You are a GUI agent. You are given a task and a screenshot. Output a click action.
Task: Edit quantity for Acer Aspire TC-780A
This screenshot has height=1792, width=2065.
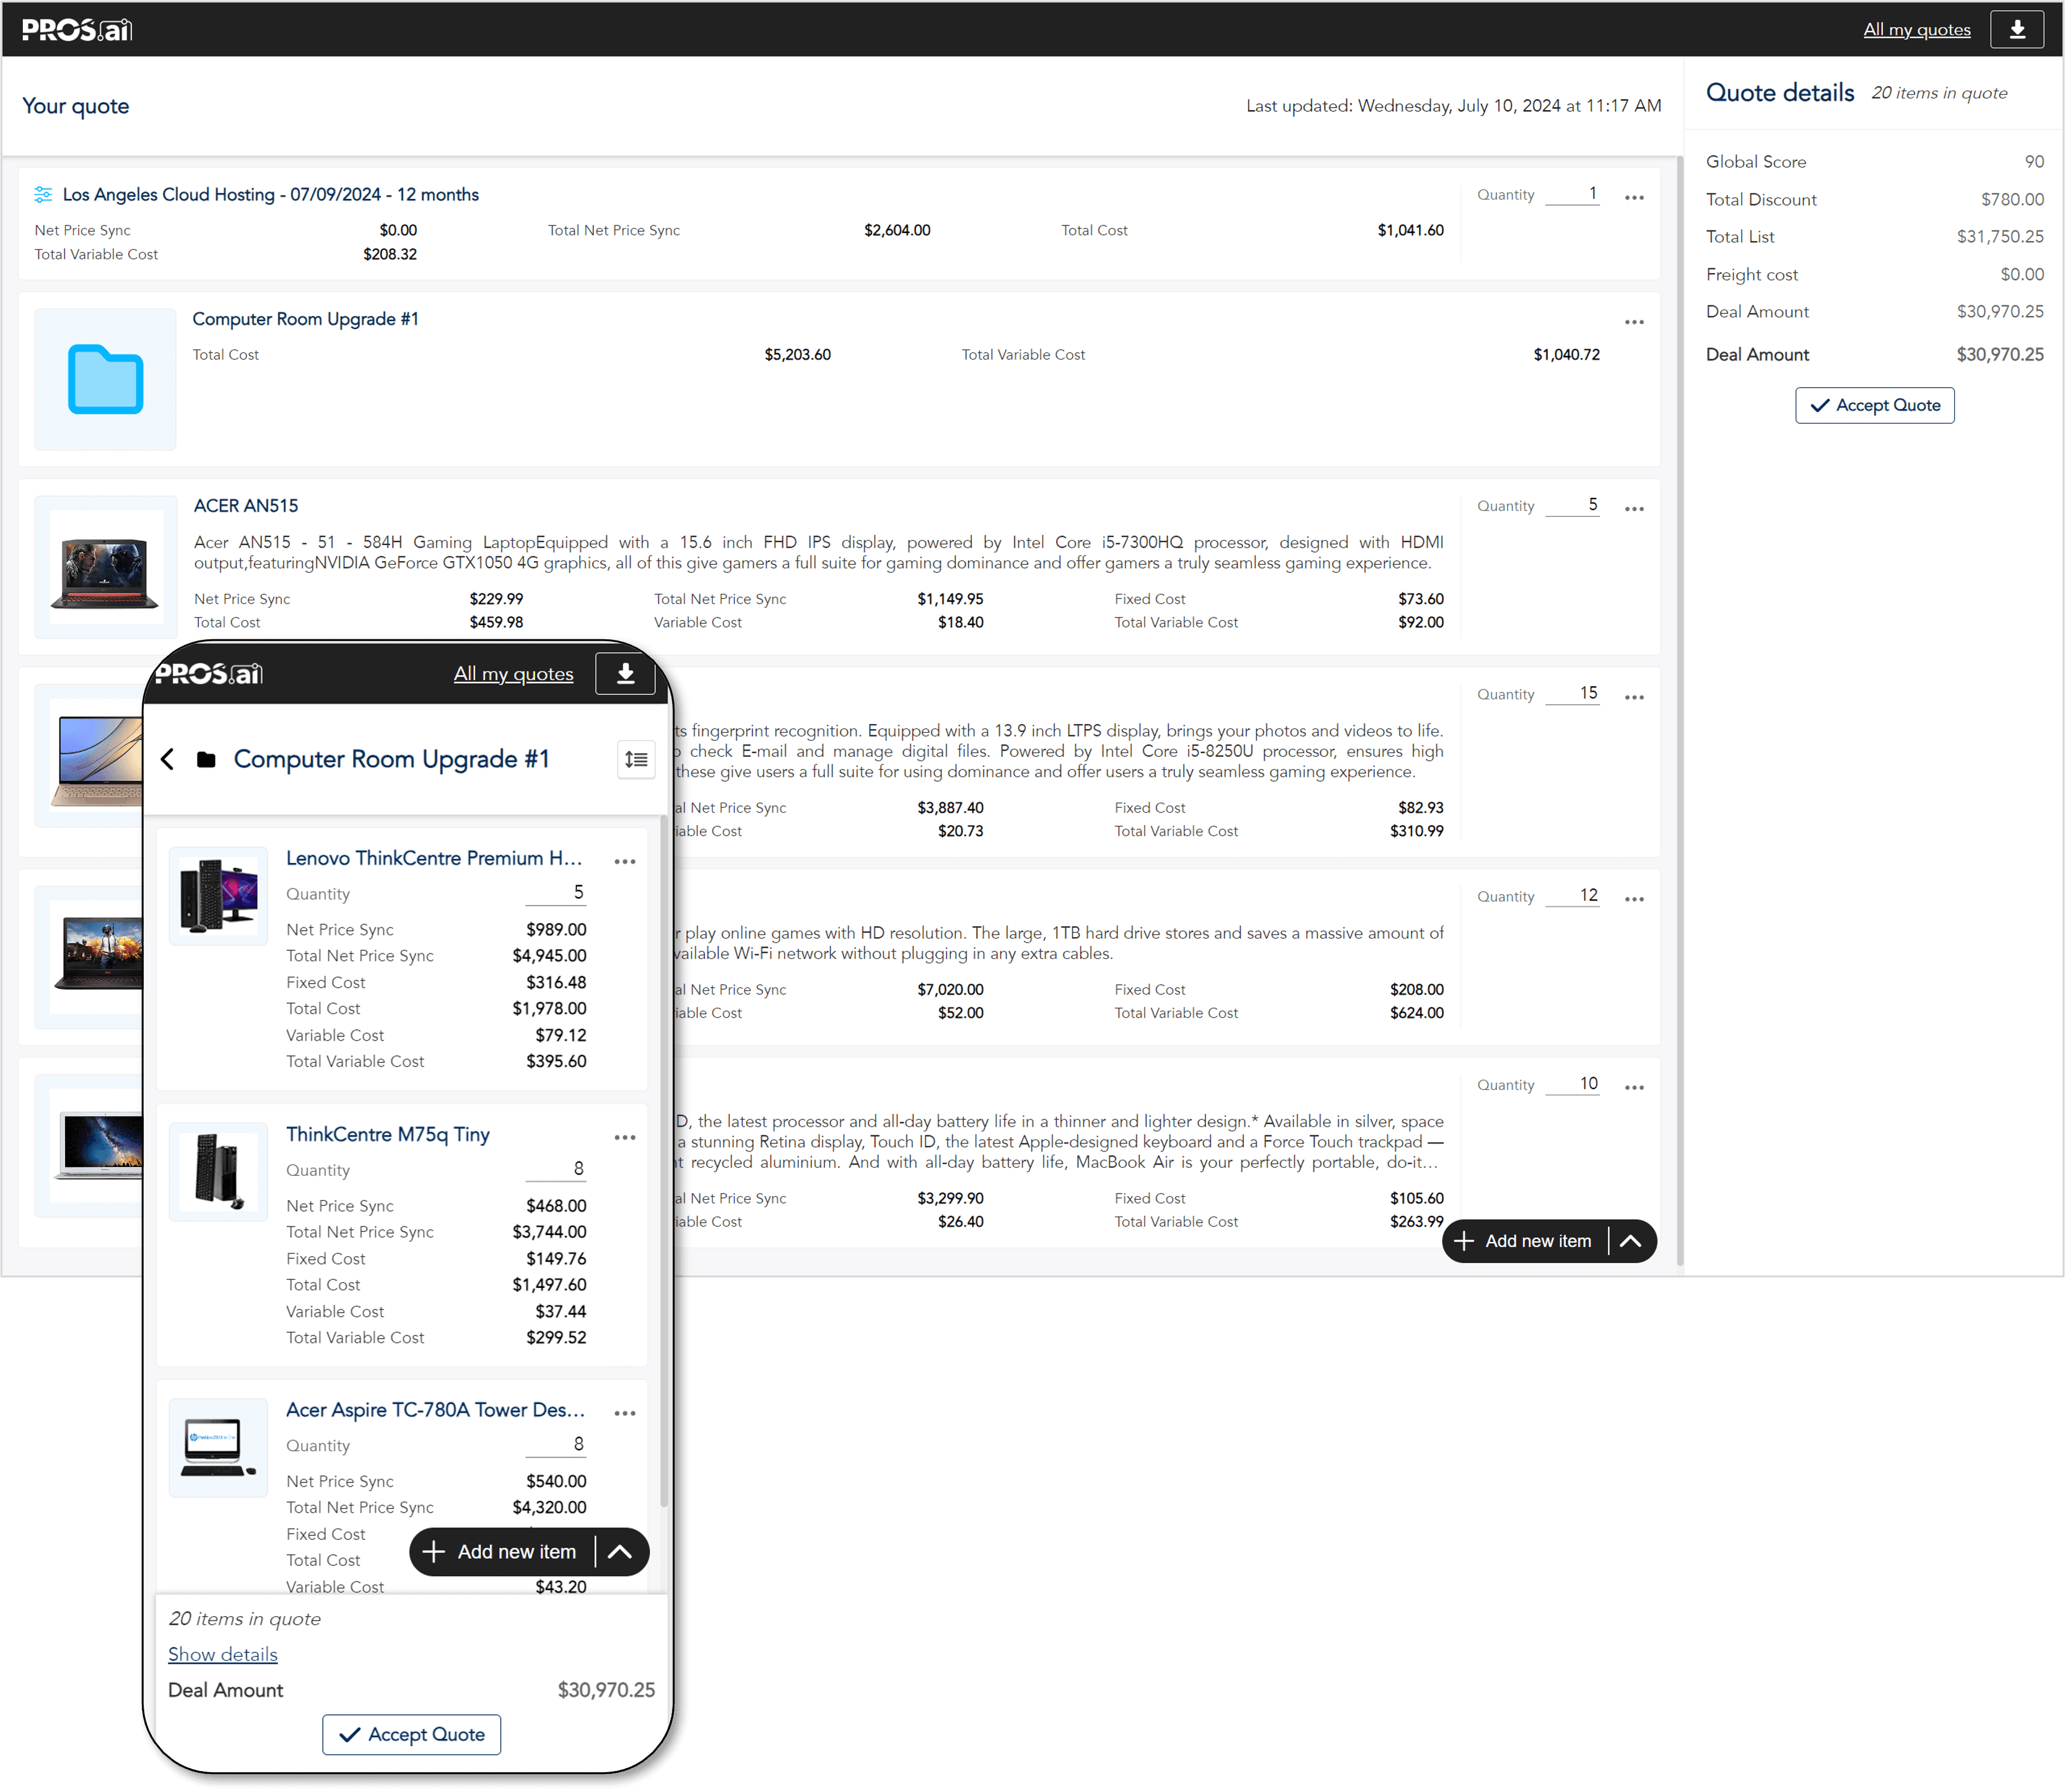556,1444
